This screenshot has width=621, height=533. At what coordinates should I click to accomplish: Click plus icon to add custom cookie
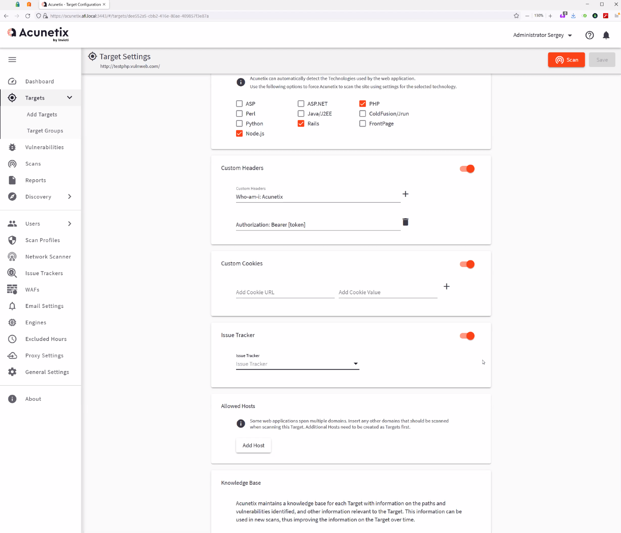pos(446,287)
